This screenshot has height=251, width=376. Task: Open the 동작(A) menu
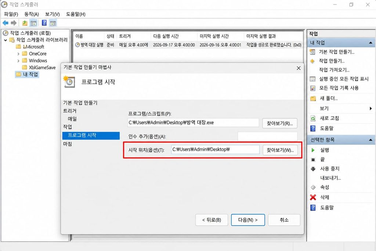[x=32, y=14]
